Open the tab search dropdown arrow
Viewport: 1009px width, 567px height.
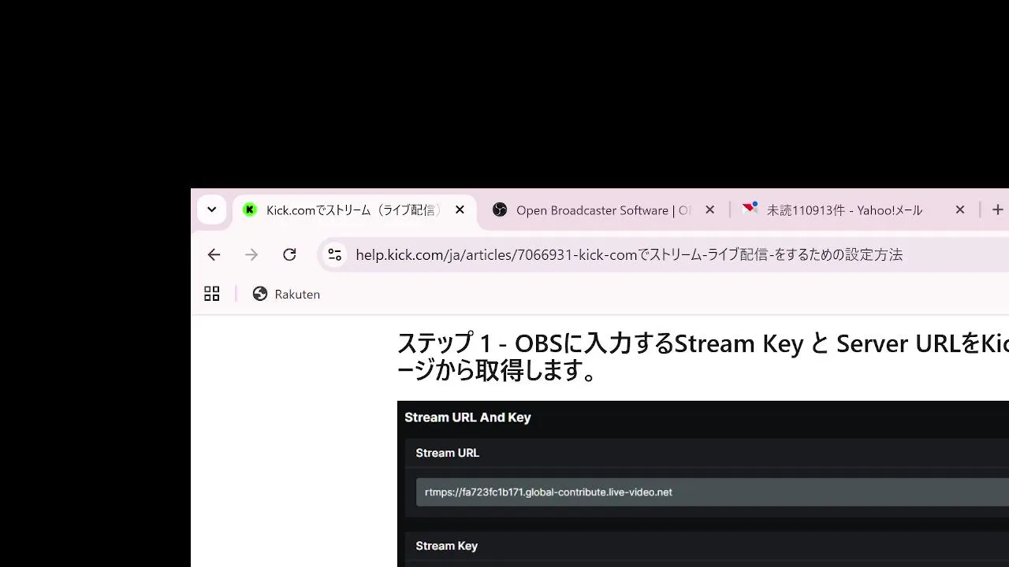pyautogui.click(x=211, y=210)
